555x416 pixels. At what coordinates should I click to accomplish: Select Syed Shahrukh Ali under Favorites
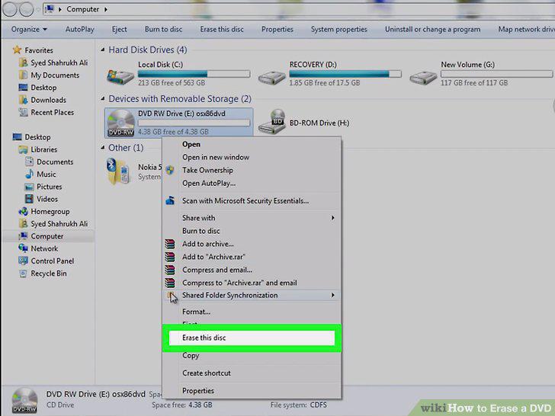pos(59,62)
